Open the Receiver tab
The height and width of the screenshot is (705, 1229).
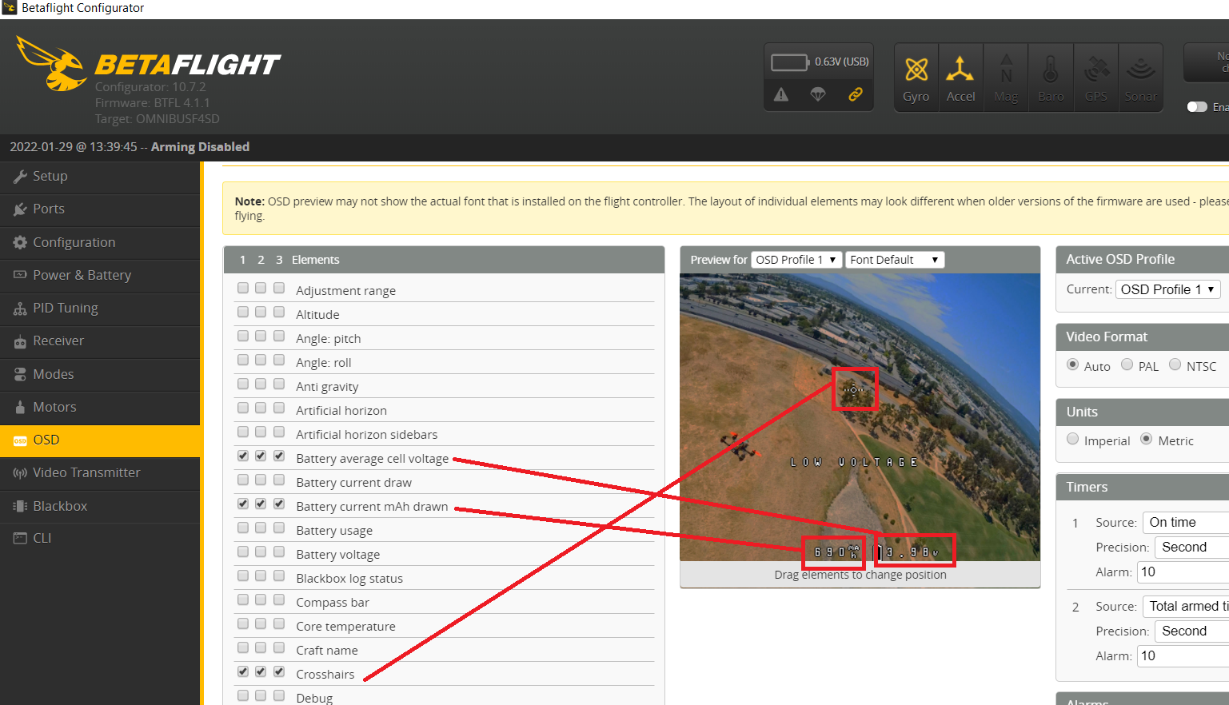pyautogui.click(x=100, y=341)
